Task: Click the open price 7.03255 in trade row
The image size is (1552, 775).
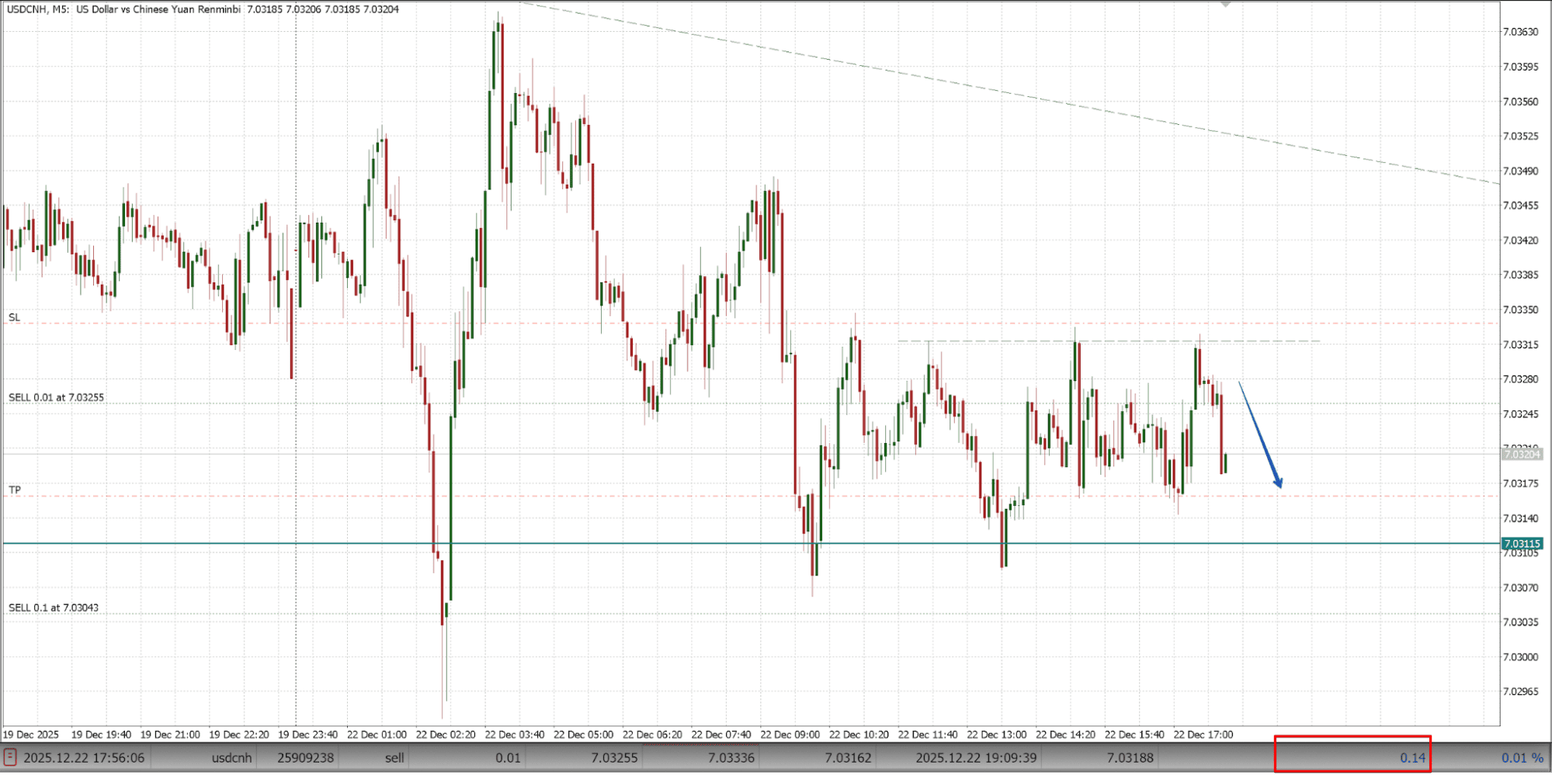Action: (614, 758)
